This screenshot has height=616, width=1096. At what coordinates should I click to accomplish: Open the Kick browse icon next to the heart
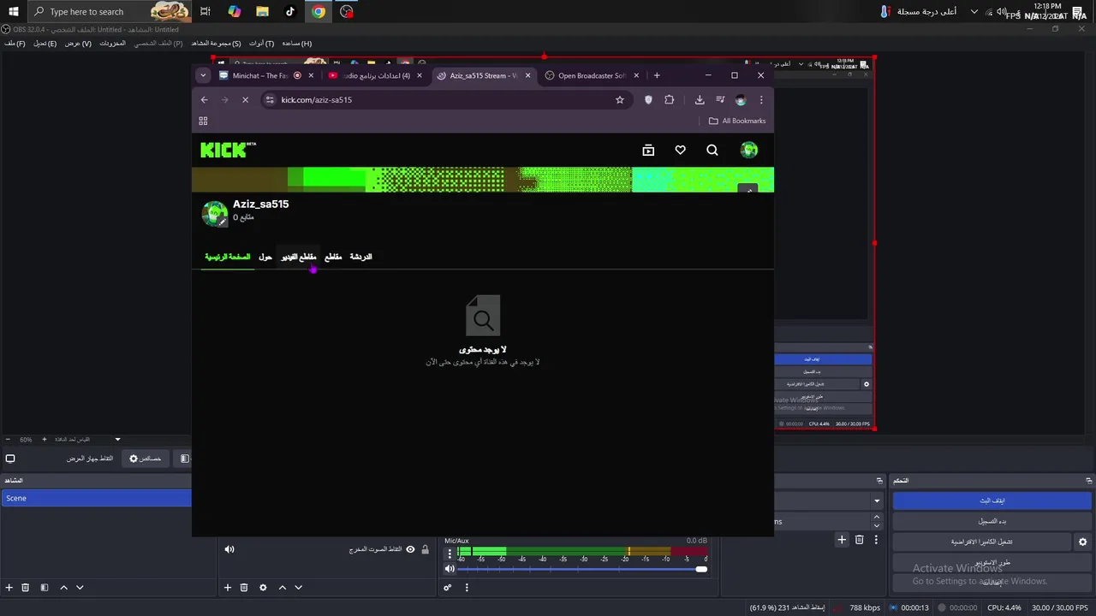click(x=648, y=150)
